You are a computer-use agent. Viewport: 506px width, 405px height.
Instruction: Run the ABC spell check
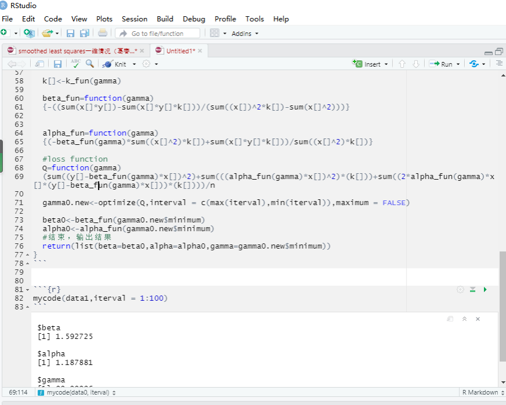tap(75, 64)
